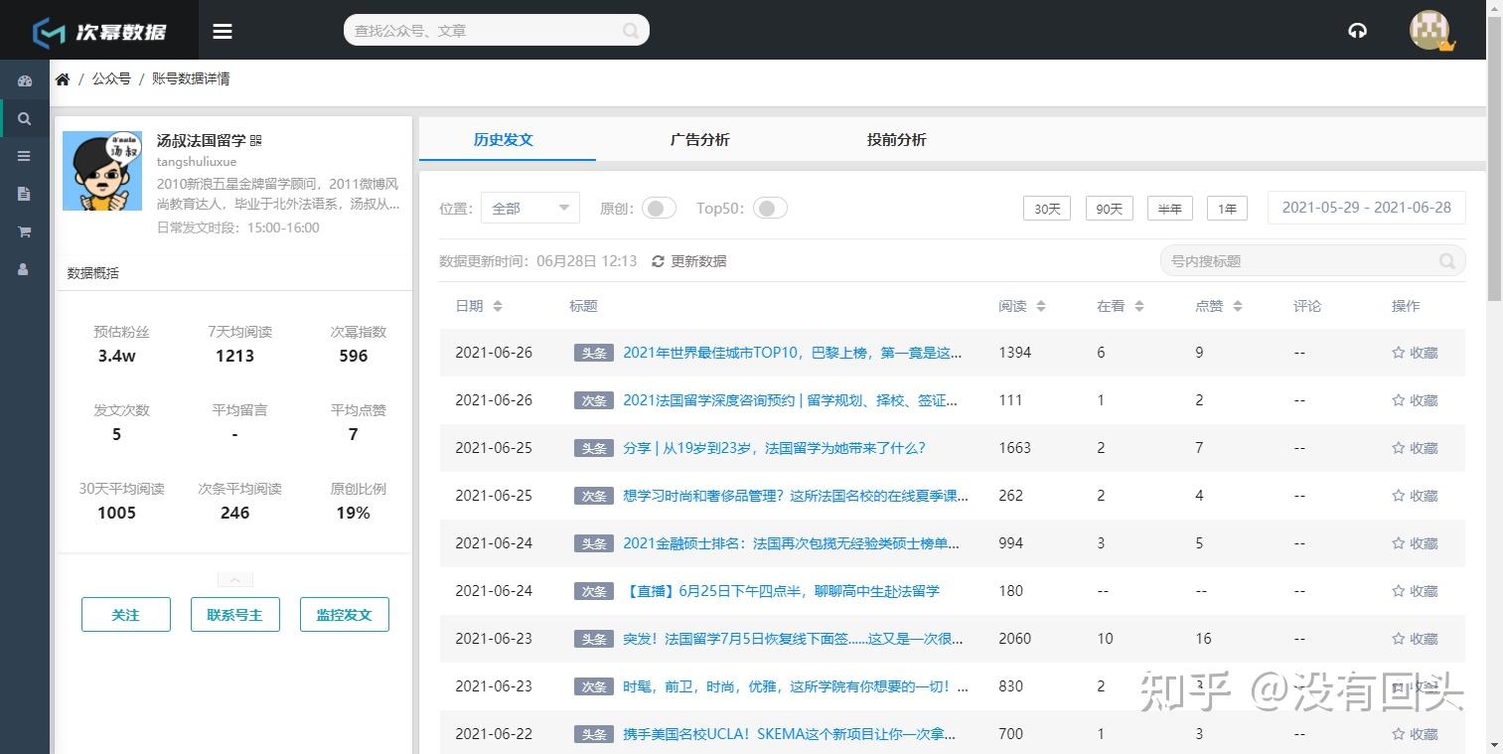
Task: Open the headset customer support icon
Action: pyautogui.click(x=1357, y=31)
